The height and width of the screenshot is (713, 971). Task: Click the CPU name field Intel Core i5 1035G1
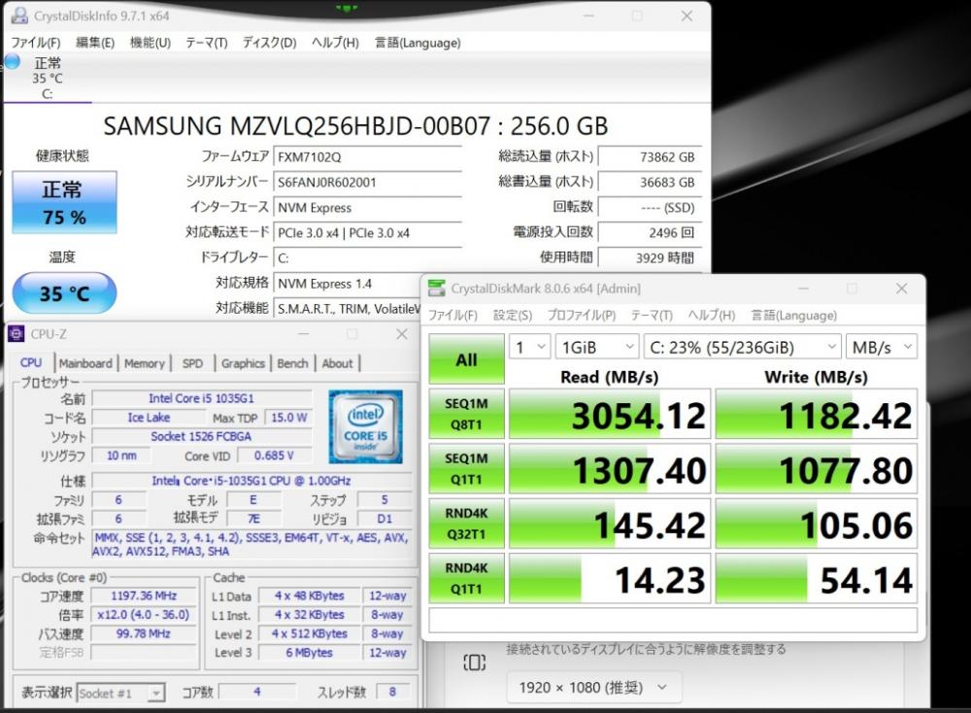201,398
